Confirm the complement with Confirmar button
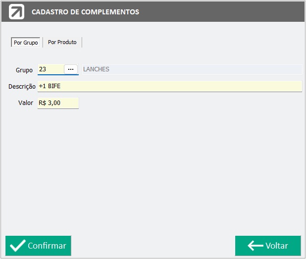307x260 pixels. (38, 246)
